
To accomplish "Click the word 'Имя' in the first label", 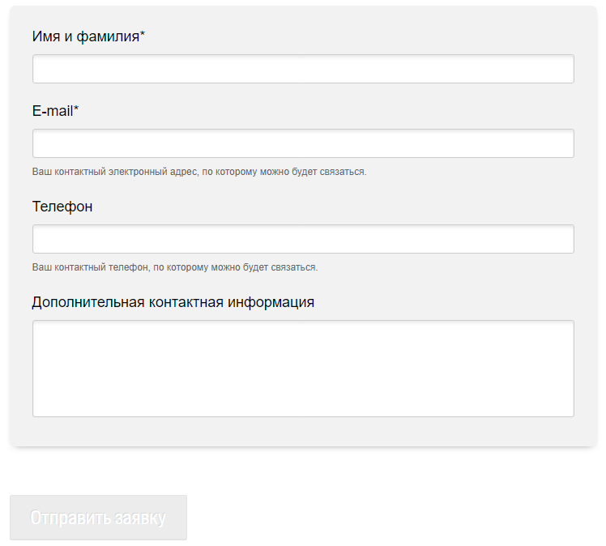I will pyautogui.click(x=45, y=36).
